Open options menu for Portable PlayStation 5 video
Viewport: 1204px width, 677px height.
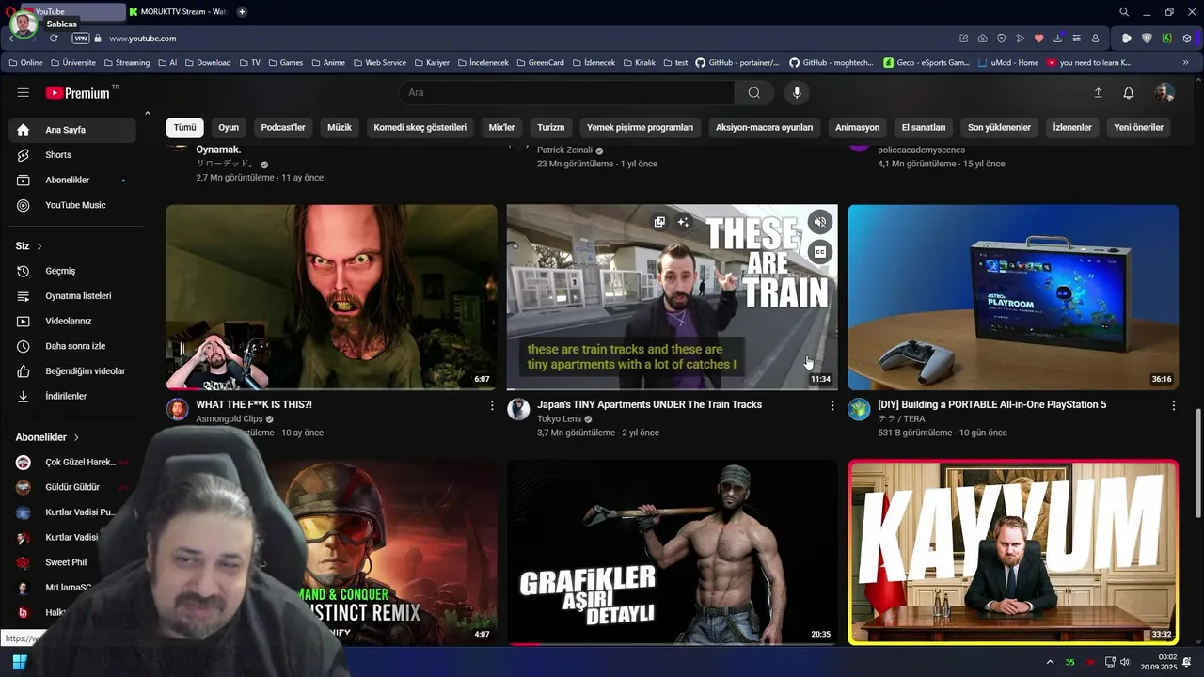(1173, 405)
